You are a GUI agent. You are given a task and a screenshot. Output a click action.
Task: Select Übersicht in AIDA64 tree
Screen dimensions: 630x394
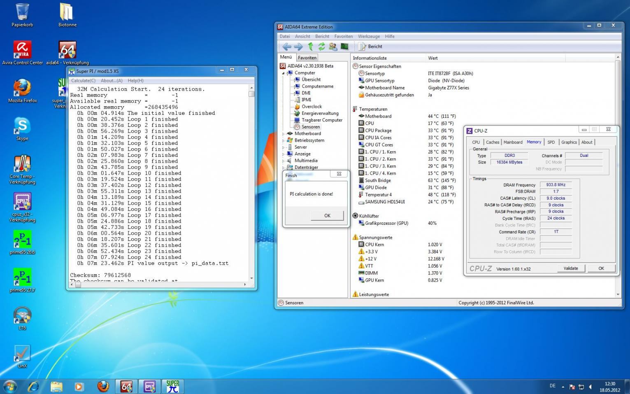pos(311,79)
